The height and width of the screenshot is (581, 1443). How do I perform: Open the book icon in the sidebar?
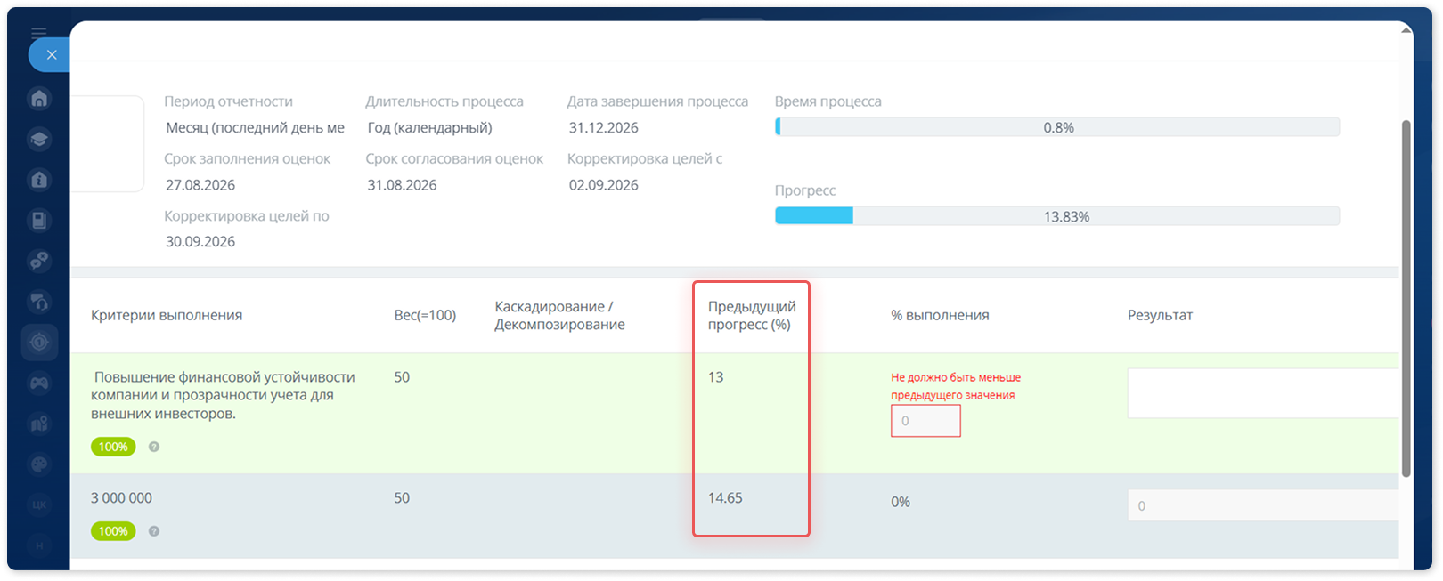click(39, 220)
